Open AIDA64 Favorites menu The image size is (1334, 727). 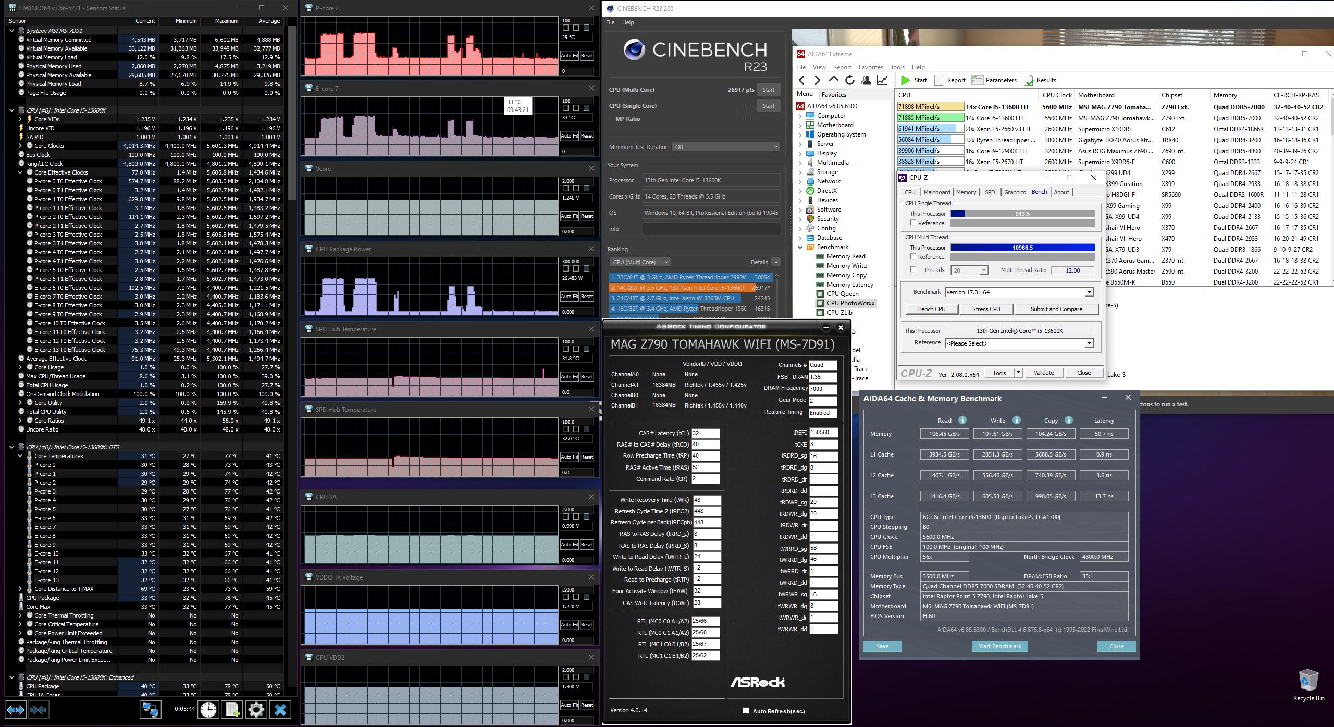click(x=870, y=67)
